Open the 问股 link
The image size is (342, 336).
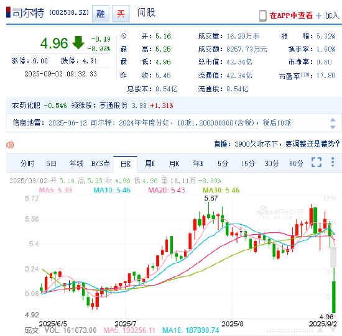(146, 12)
